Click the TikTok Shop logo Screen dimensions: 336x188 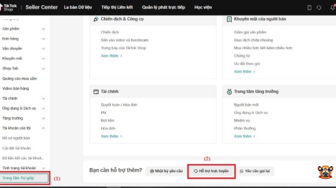(x=10, y=7)
